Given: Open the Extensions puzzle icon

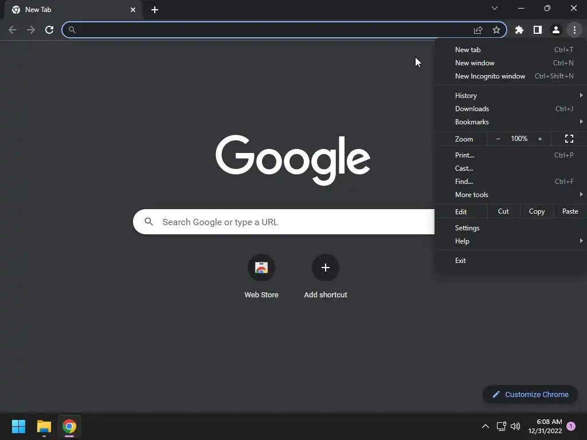Looking at the screenshot, I should coord(519,30).
